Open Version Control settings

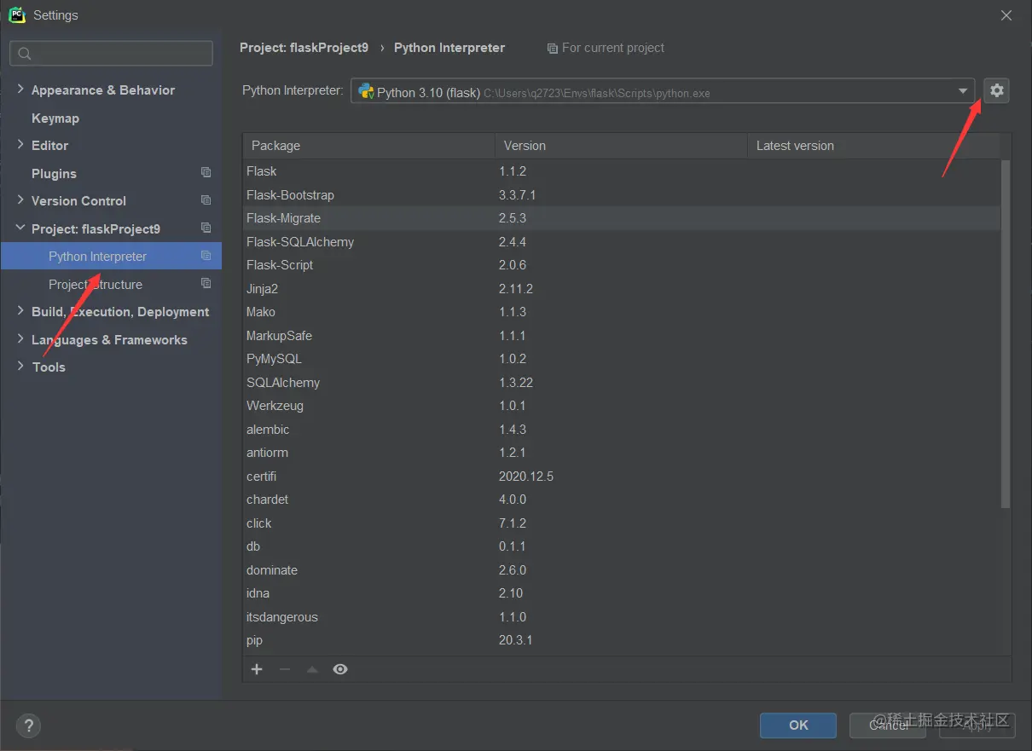(x=78, y=201)
